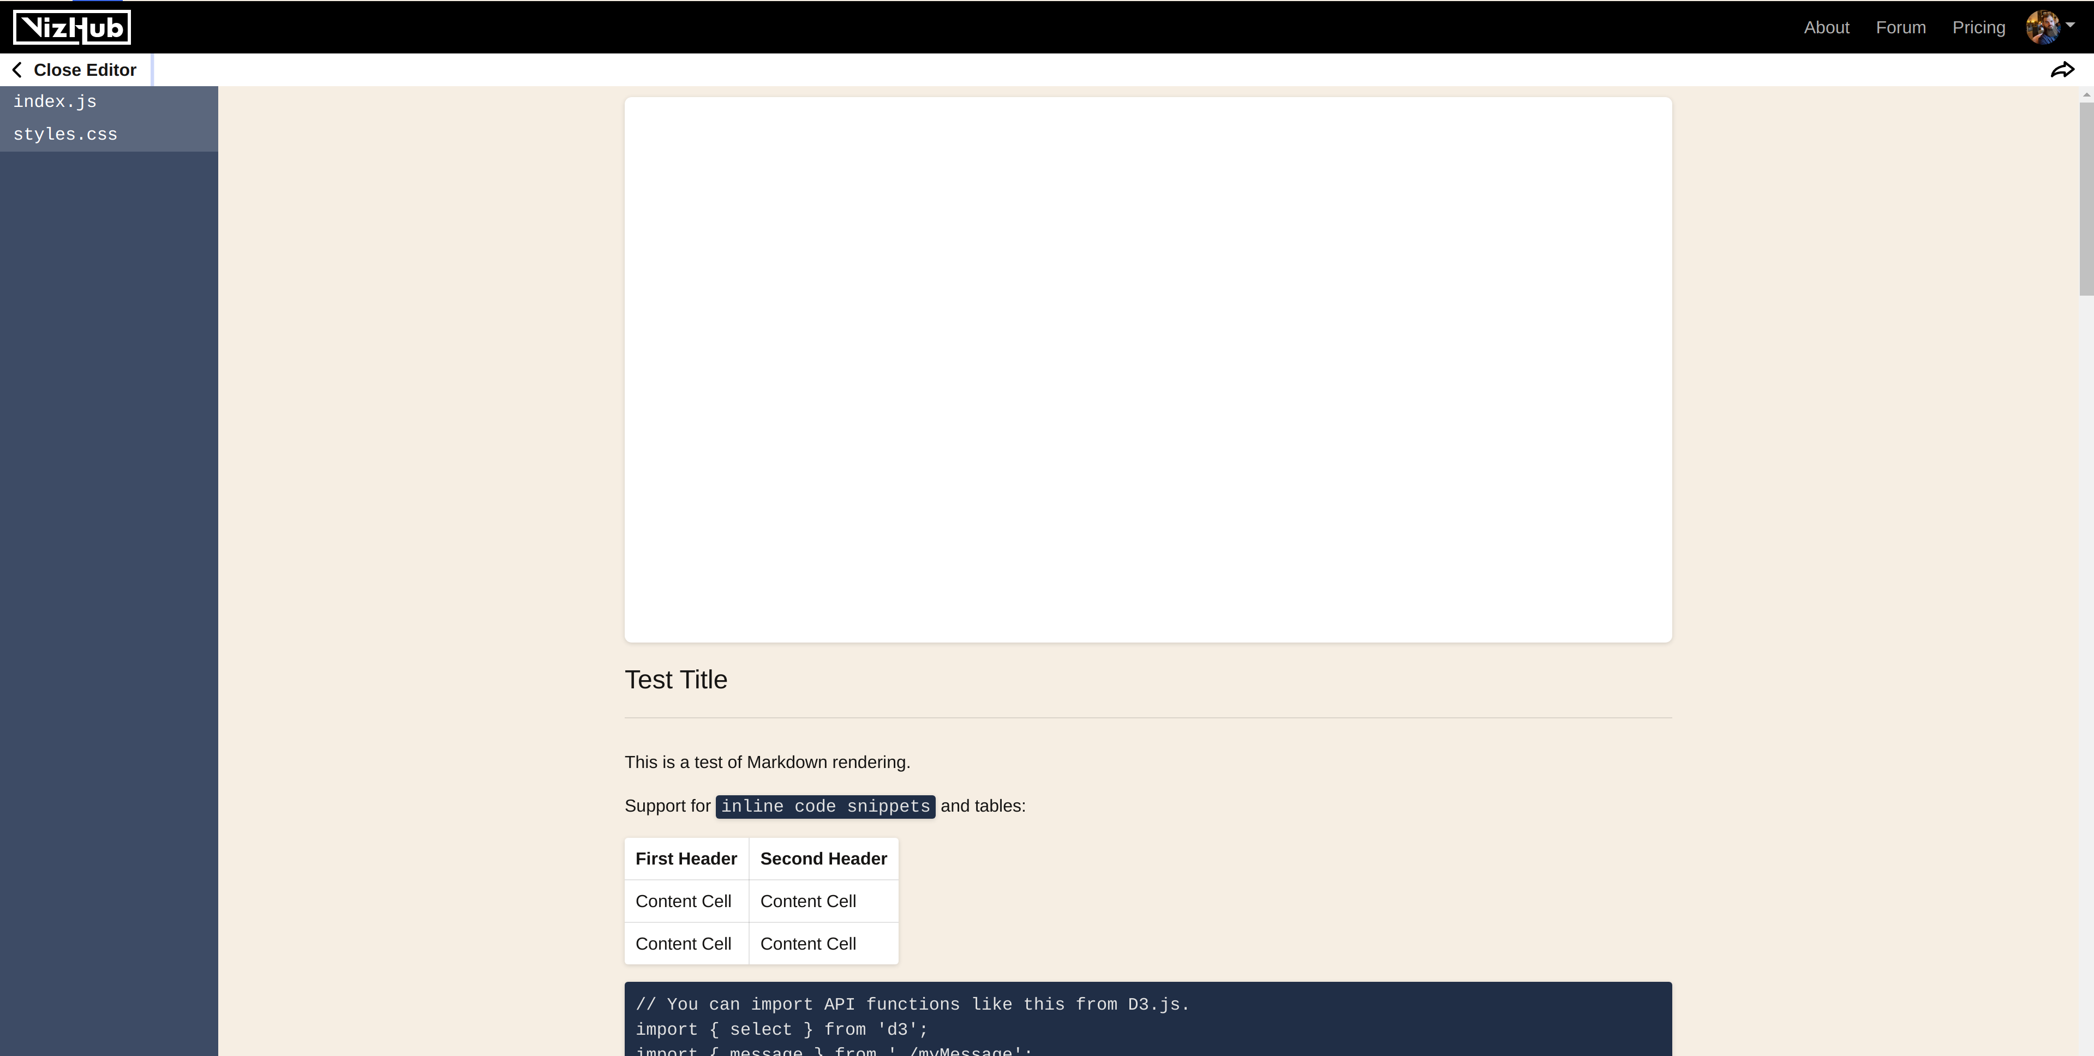2094x1056 pixels.
Task: Open the Forum link
Action: [x=1900, y=28]
